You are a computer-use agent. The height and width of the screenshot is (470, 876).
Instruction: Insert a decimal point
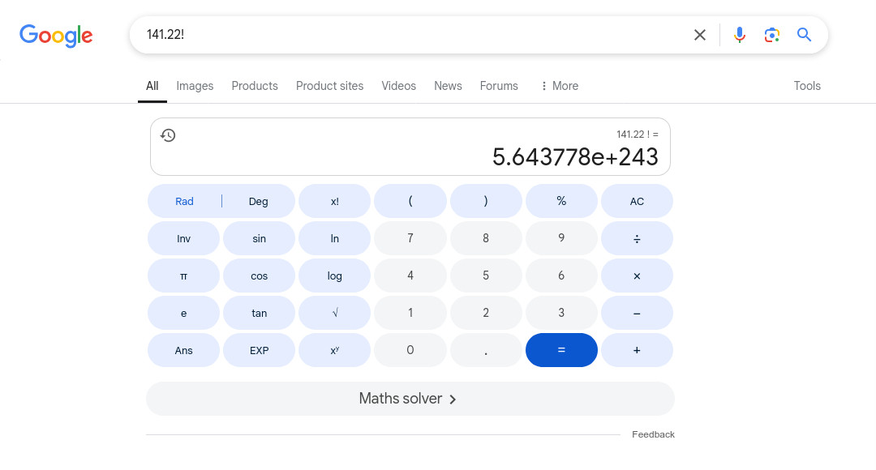486,350
